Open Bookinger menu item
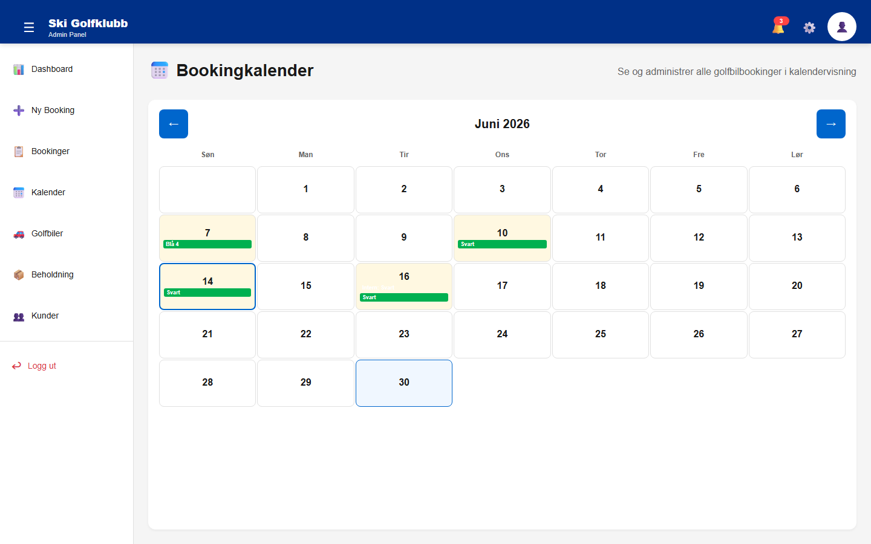Image resolution: width=871 pixels, height=544 pixels. point(67,151)
